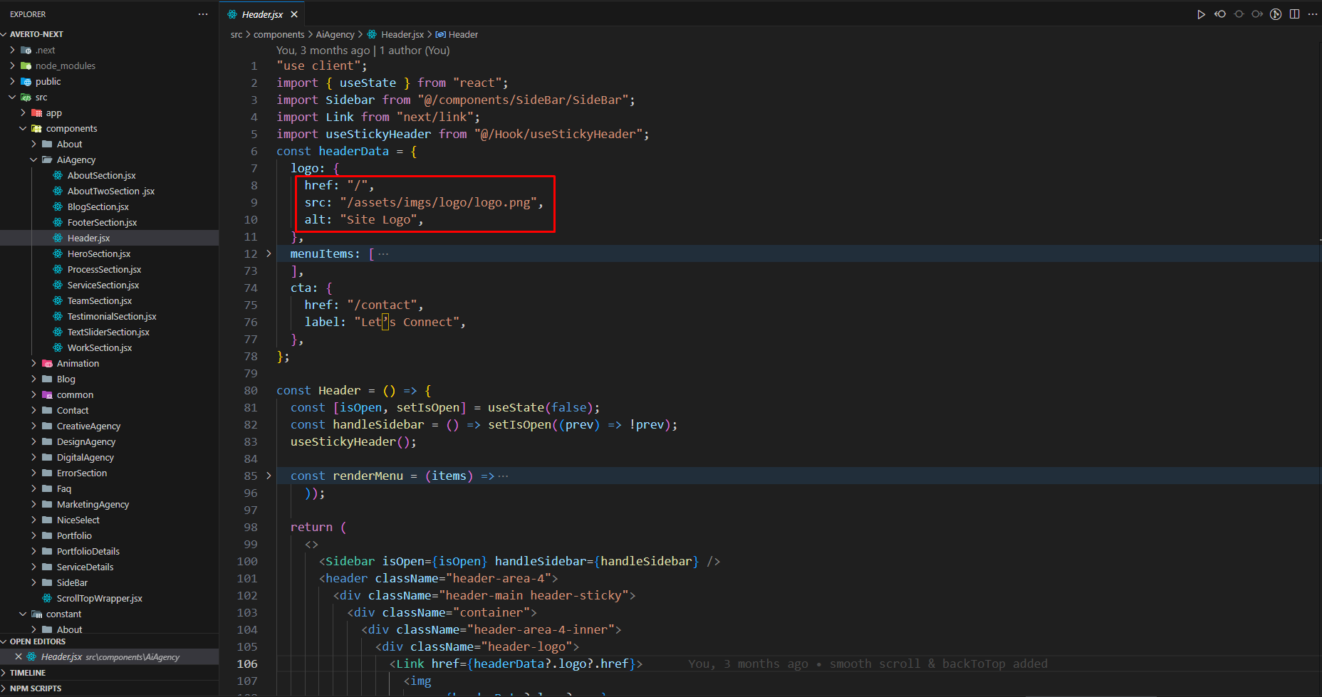Viewport: 1322px width, 697px height.
Task: Open TextSliderSection.jsx file
Action: tap(108, 332)
